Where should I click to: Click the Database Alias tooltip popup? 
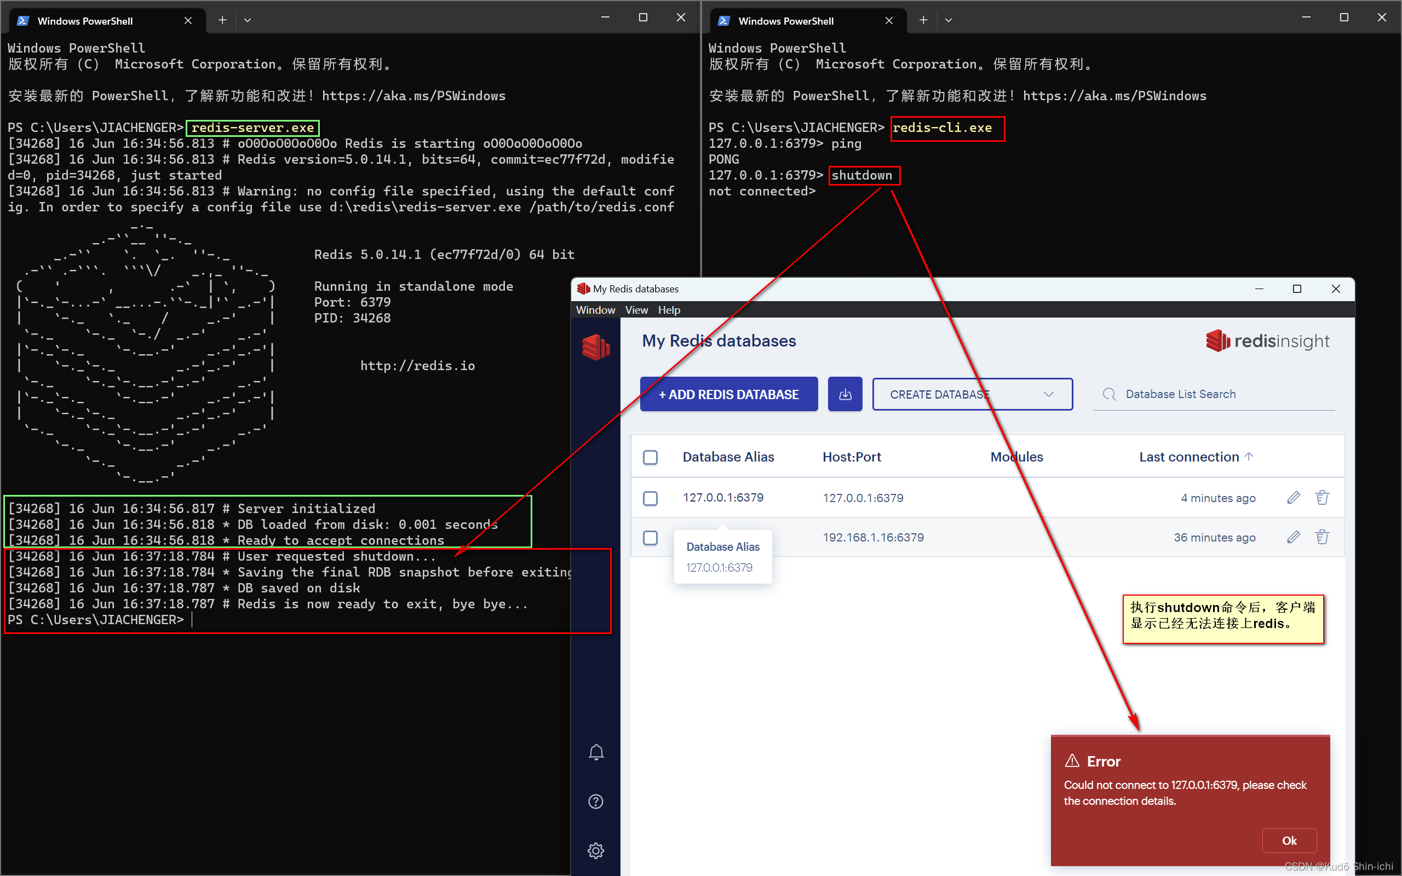pyautogui.click(x=722, y=557)
